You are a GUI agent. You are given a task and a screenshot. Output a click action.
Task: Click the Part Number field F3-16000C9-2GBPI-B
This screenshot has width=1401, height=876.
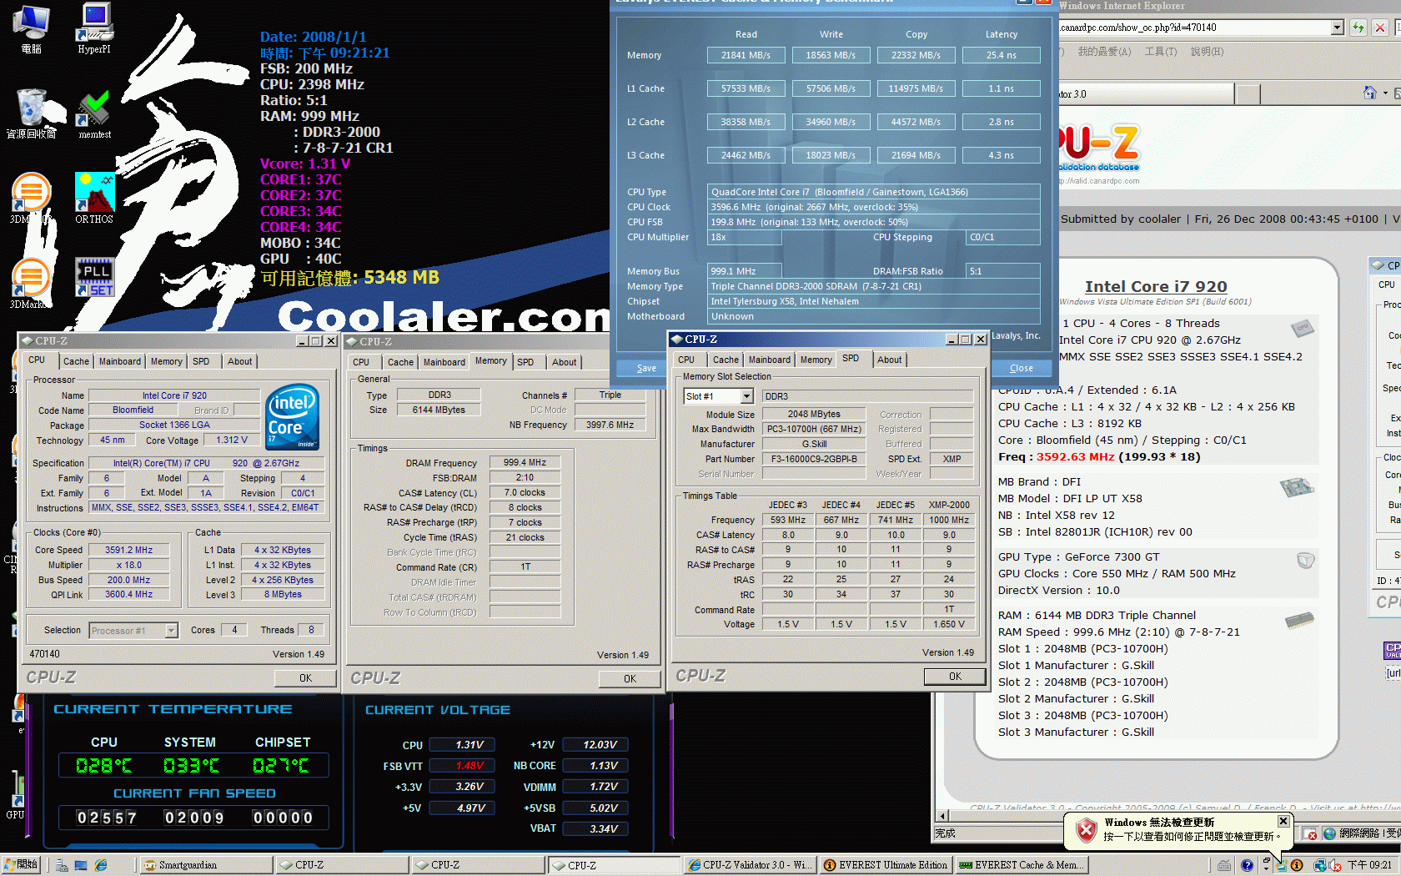(814, 459)
